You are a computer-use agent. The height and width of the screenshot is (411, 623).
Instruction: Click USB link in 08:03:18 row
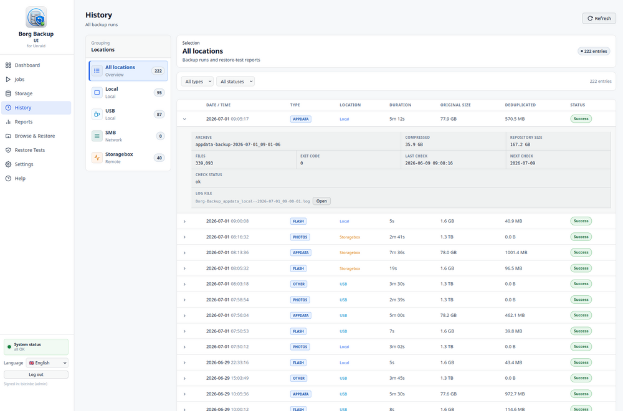[x=343, y=284]
